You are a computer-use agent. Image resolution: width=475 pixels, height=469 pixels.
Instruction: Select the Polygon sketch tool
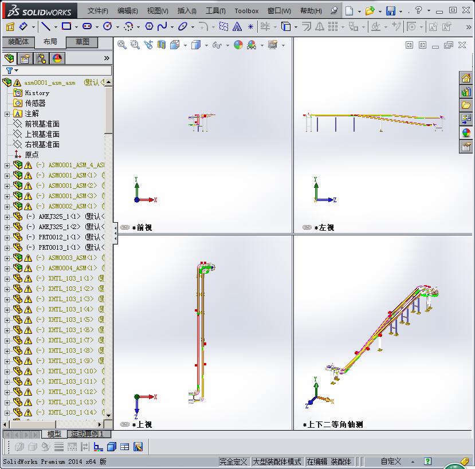tap(149, 27)
